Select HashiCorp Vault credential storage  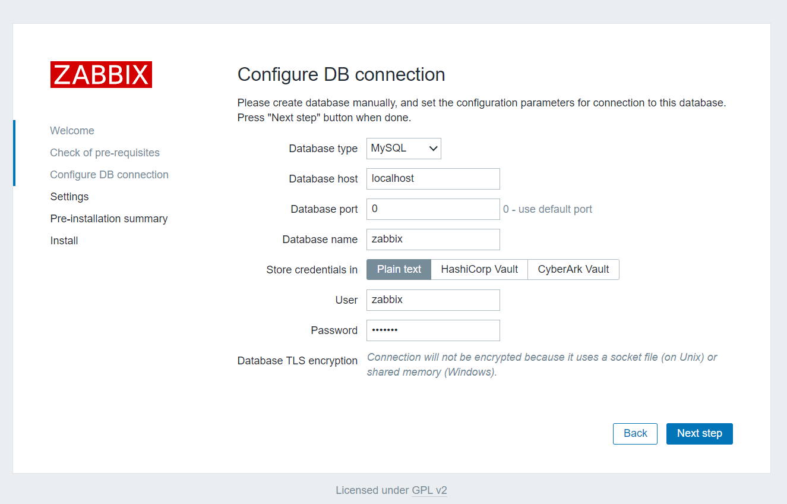click(x=479, y=269)
